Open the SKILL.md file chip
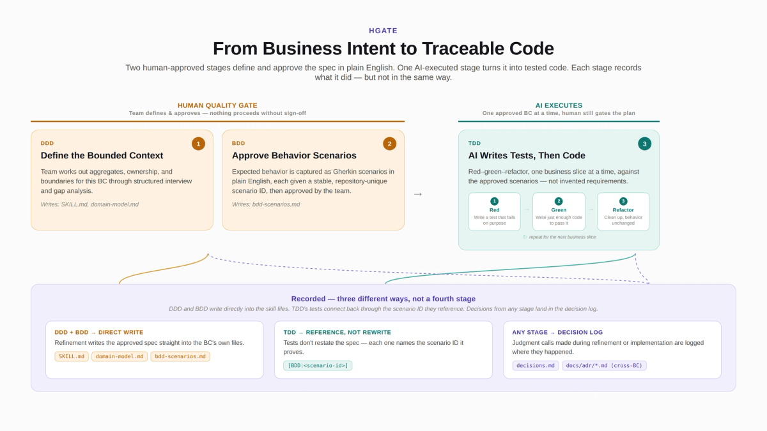The image size is (767, 431). click(x=72, y=356)
